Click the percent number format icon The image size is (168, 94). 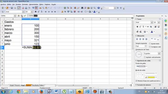[x=65, y=12]
